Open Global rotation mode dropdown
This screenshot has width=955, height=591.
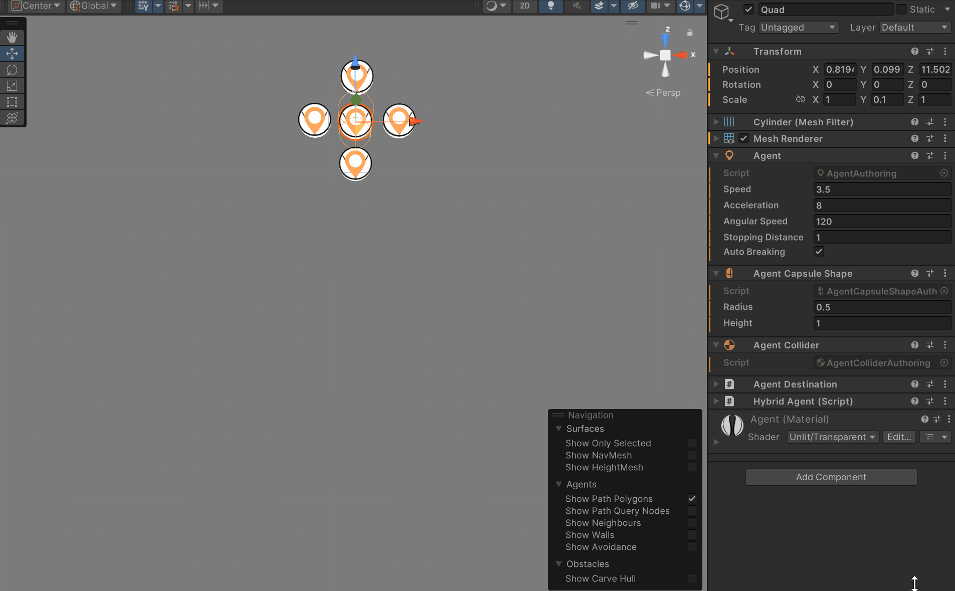(94, 6)
